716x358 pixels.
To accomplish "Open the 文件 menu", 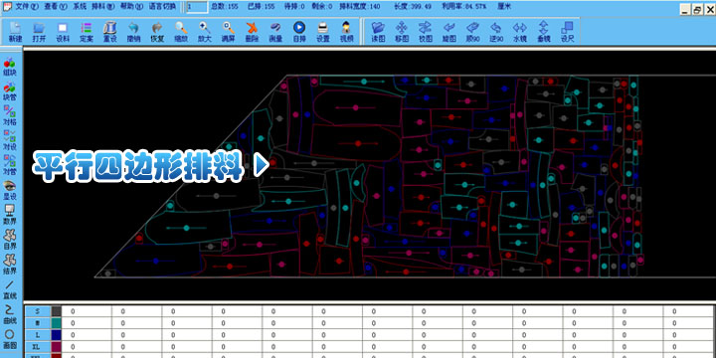I will coord(22,6).
